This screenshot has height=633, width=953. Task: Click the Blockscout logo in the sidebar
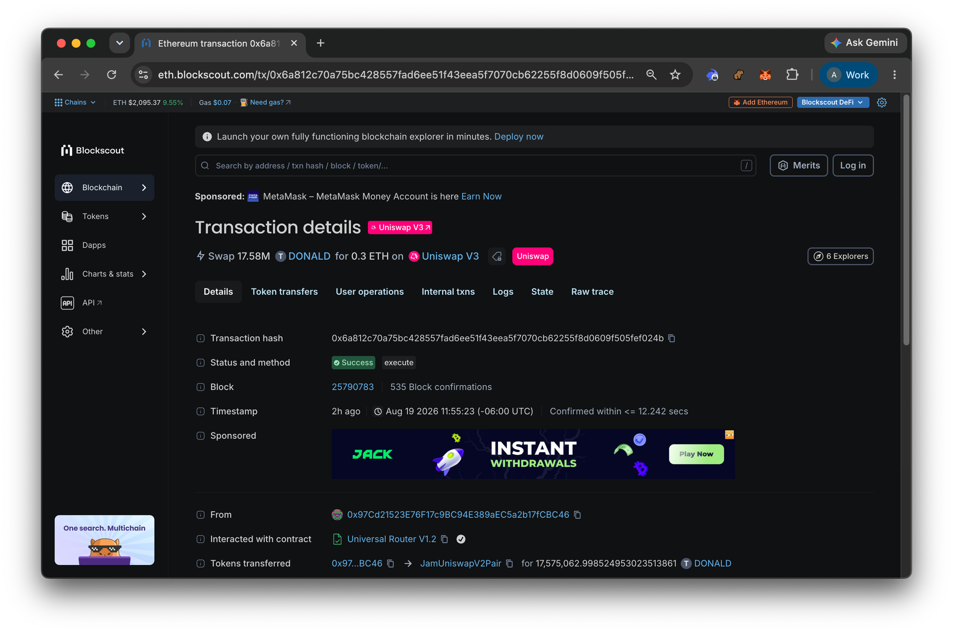(92, 151)
